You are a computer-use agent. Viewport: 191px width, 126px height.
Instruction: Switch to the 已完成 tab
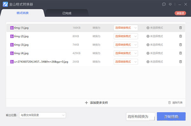(x=67, y=13)
